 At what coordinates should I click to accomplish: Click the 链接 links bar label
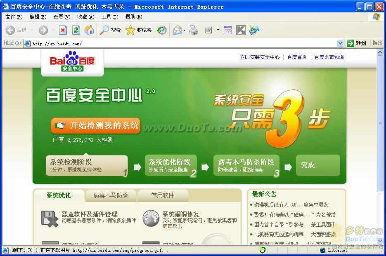[377, 43]
